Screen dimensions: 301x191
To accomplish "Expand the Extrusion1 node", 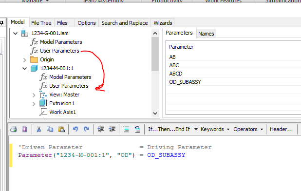I will coord(34,104).
